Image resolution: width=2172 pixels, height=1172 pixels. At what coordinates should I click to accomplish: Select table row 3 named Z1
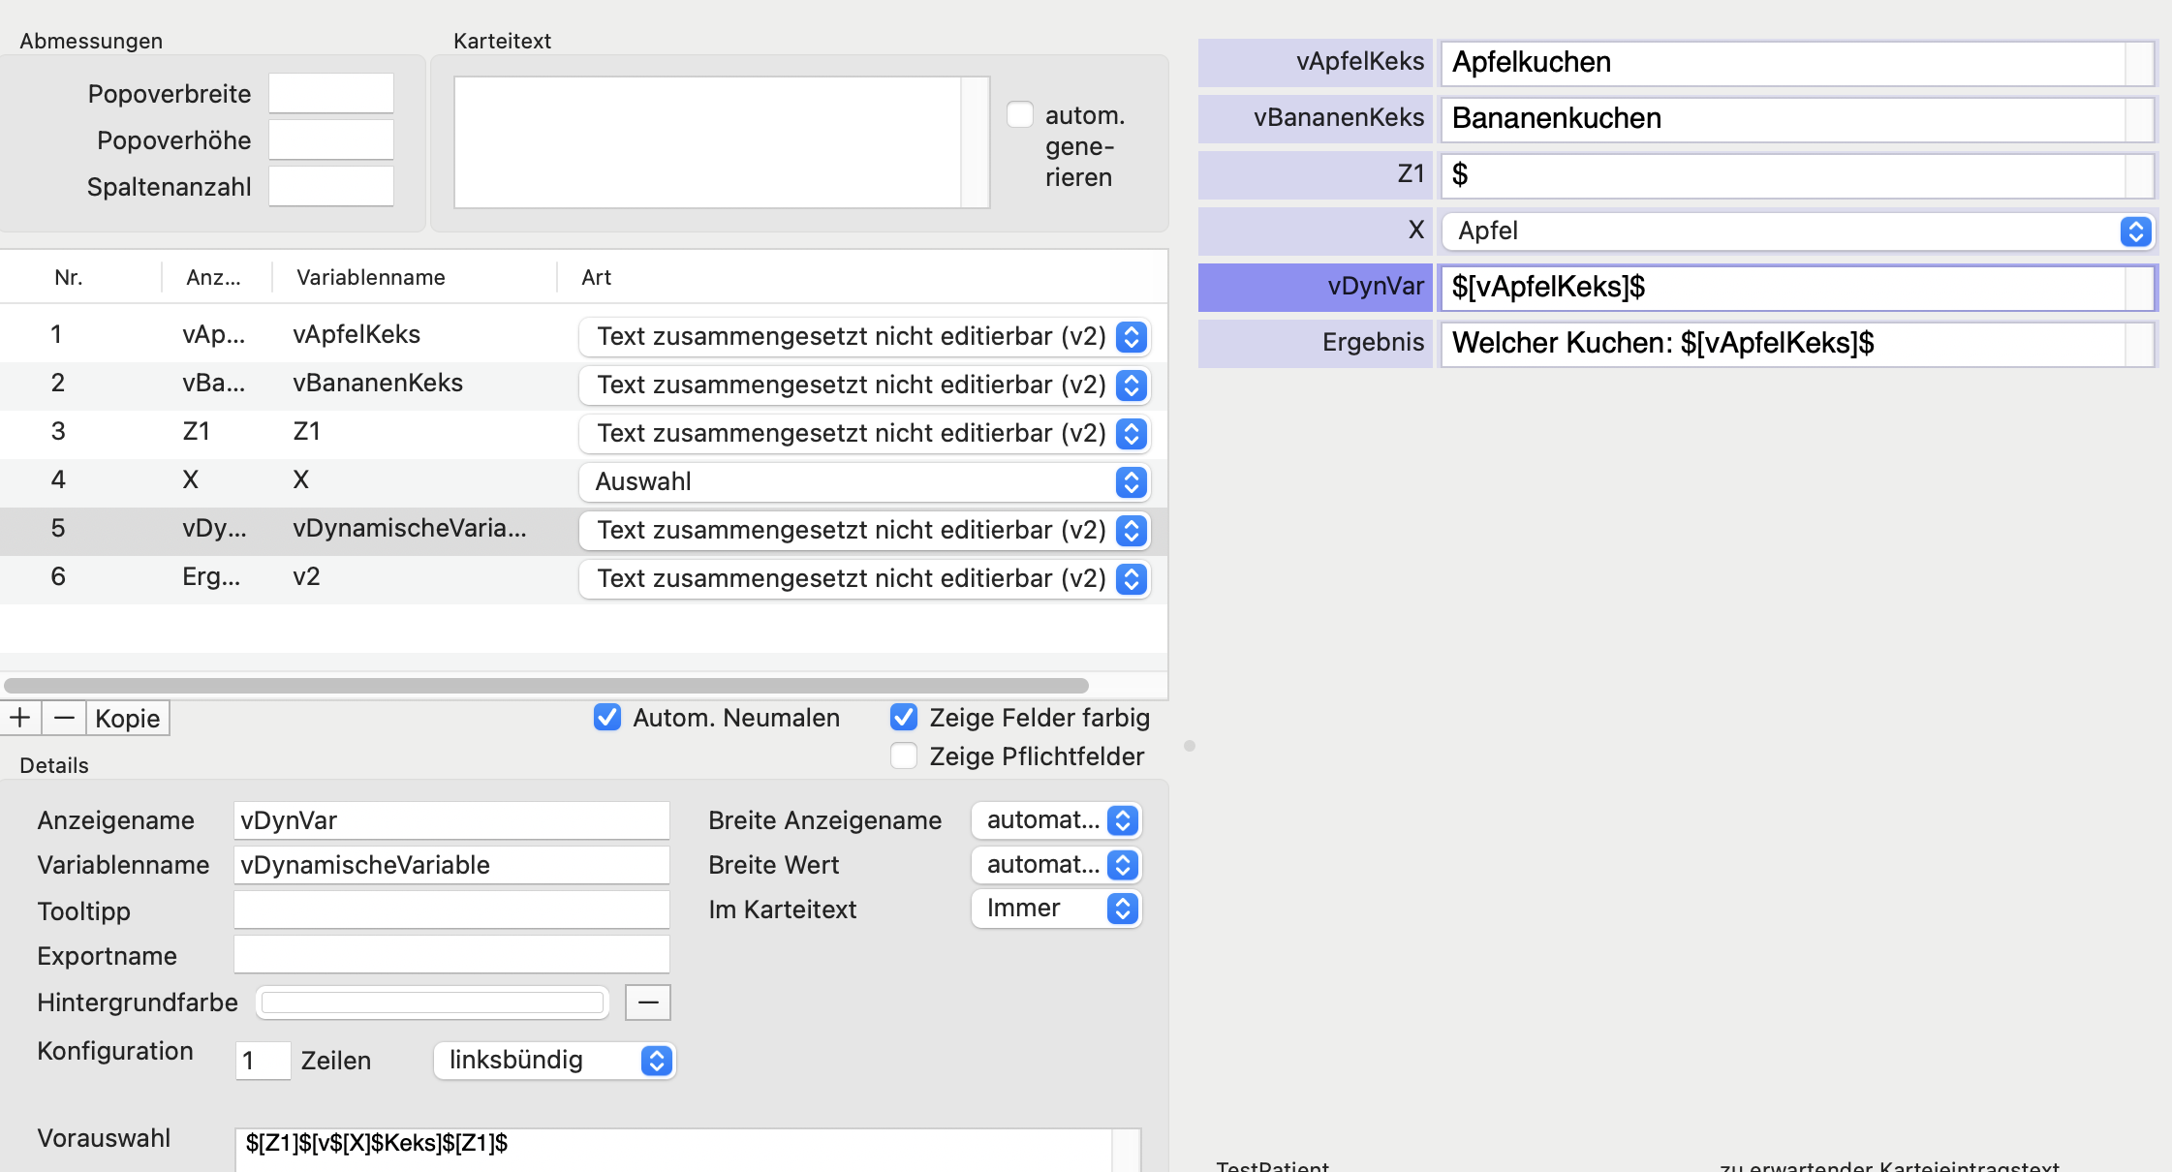click(x=583, y=433)
